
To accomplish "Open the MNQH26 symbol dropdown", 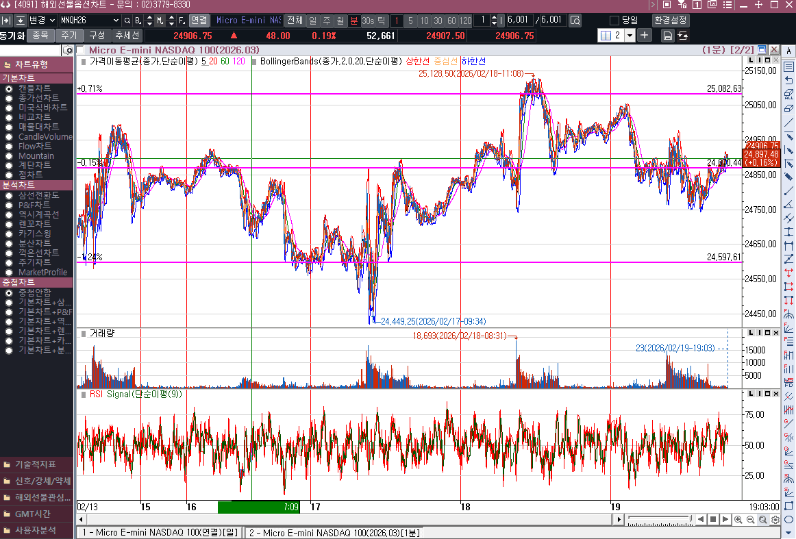I will pyautogui.click(x=115, y=21).
